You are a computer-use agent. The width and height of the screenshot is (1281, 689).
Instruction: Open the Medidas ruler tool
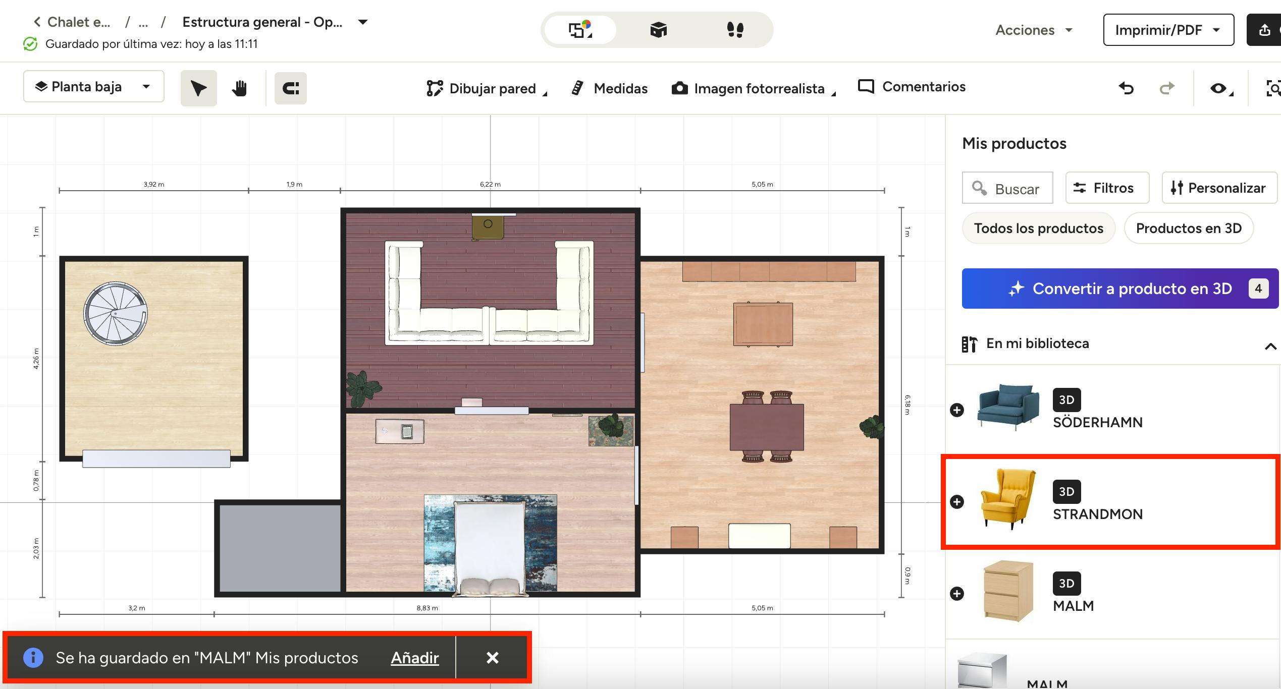point(610,88)
